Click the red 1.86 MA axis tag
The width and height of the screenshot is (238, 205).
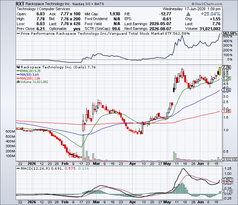(226, 111)
